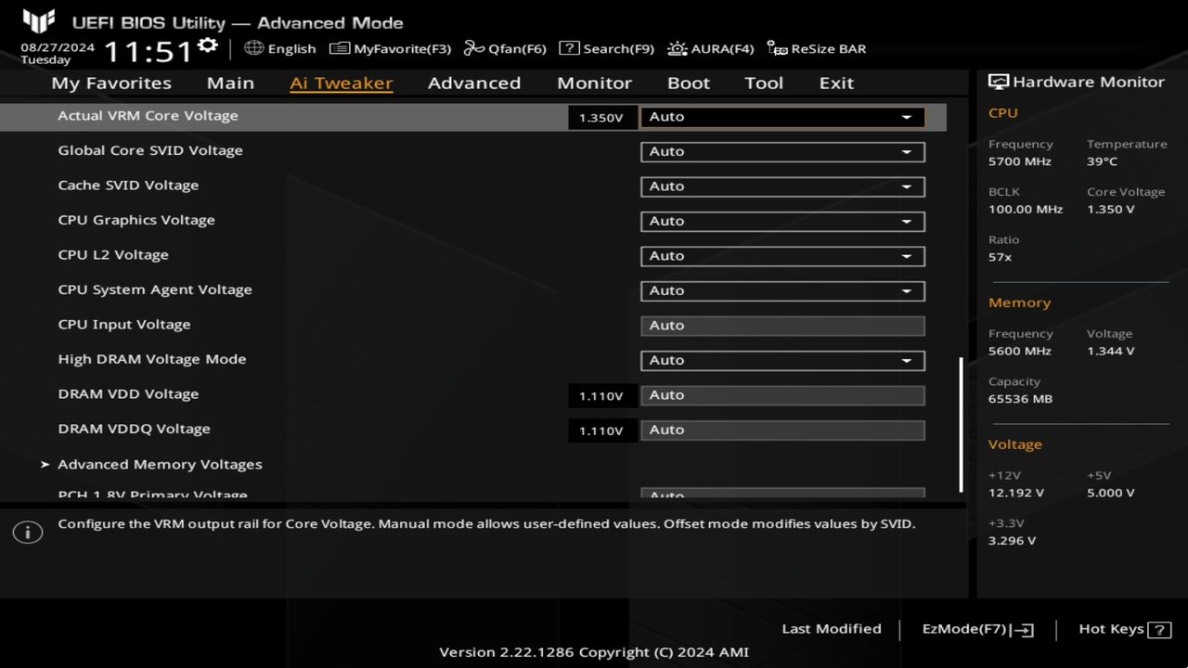Select the High DRAM Voltage Mode label
The width and height of the screenshot is (1188, 668).
[152, 359]
